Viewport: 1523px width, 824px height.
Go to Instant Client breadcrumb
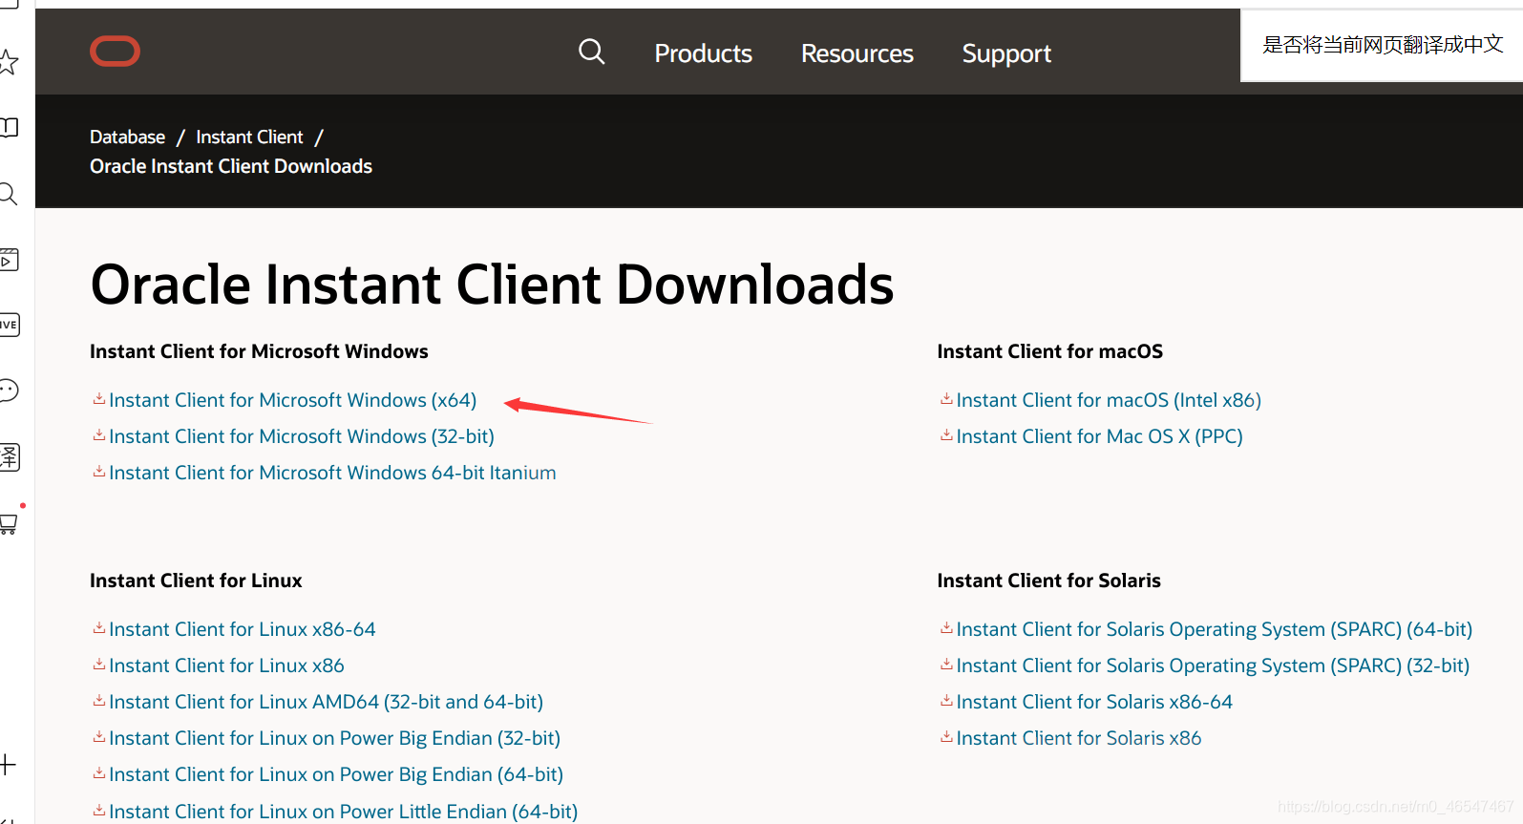pyautogui.click(x=249, y=137)
